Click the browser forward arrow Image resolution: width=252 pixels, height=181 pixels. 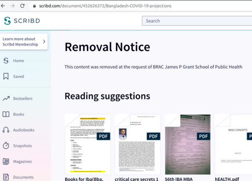[x=13, y=6]
